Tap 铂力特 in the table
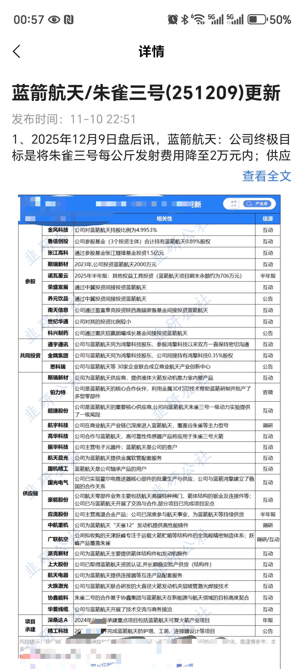The width and height of the screenshot is (303, 669). pos(58,392)
